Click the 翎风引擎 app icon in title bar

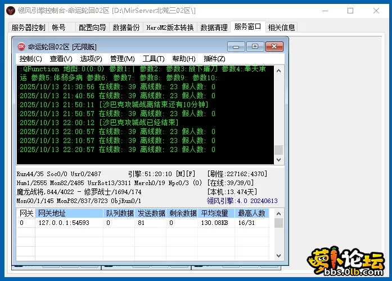(x=10, y=11)
